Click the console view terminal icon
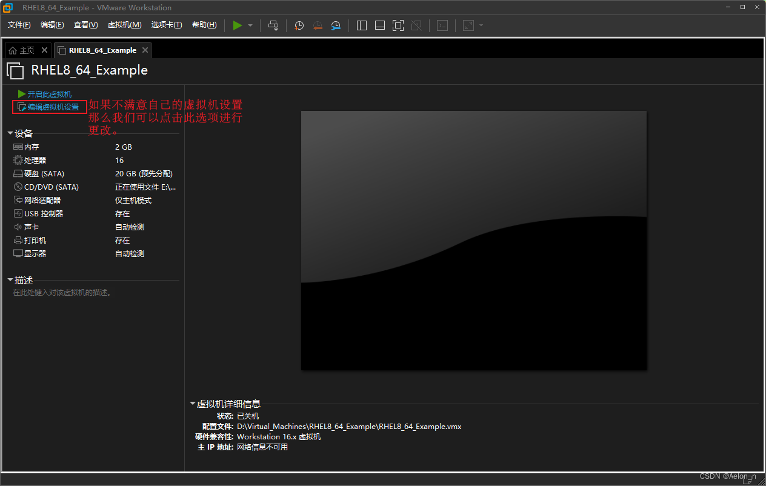This screenshot has height=486, width=766. click(x=443, y=25)
